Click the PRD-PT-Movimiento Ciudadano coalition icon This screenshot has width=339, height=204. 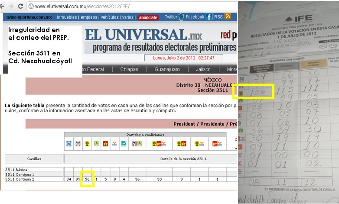tap(159, 144)
